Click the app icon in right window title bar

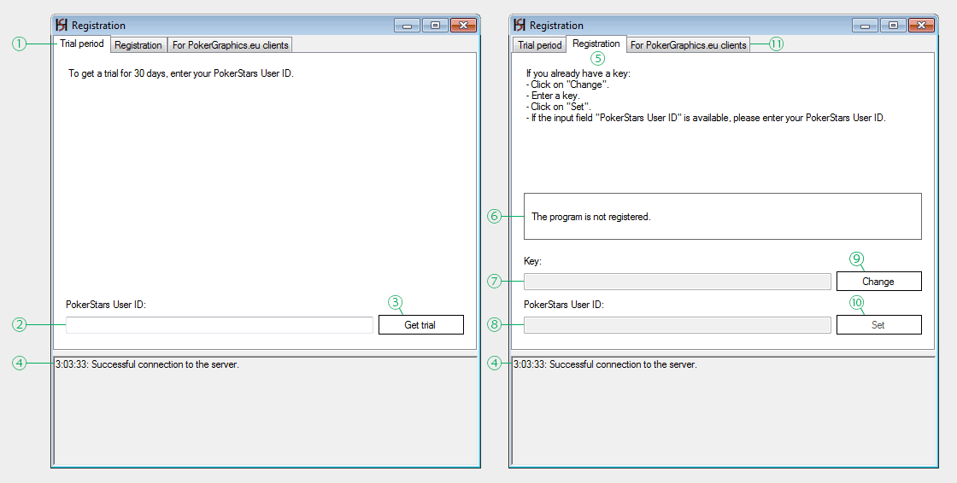point(520,26)
